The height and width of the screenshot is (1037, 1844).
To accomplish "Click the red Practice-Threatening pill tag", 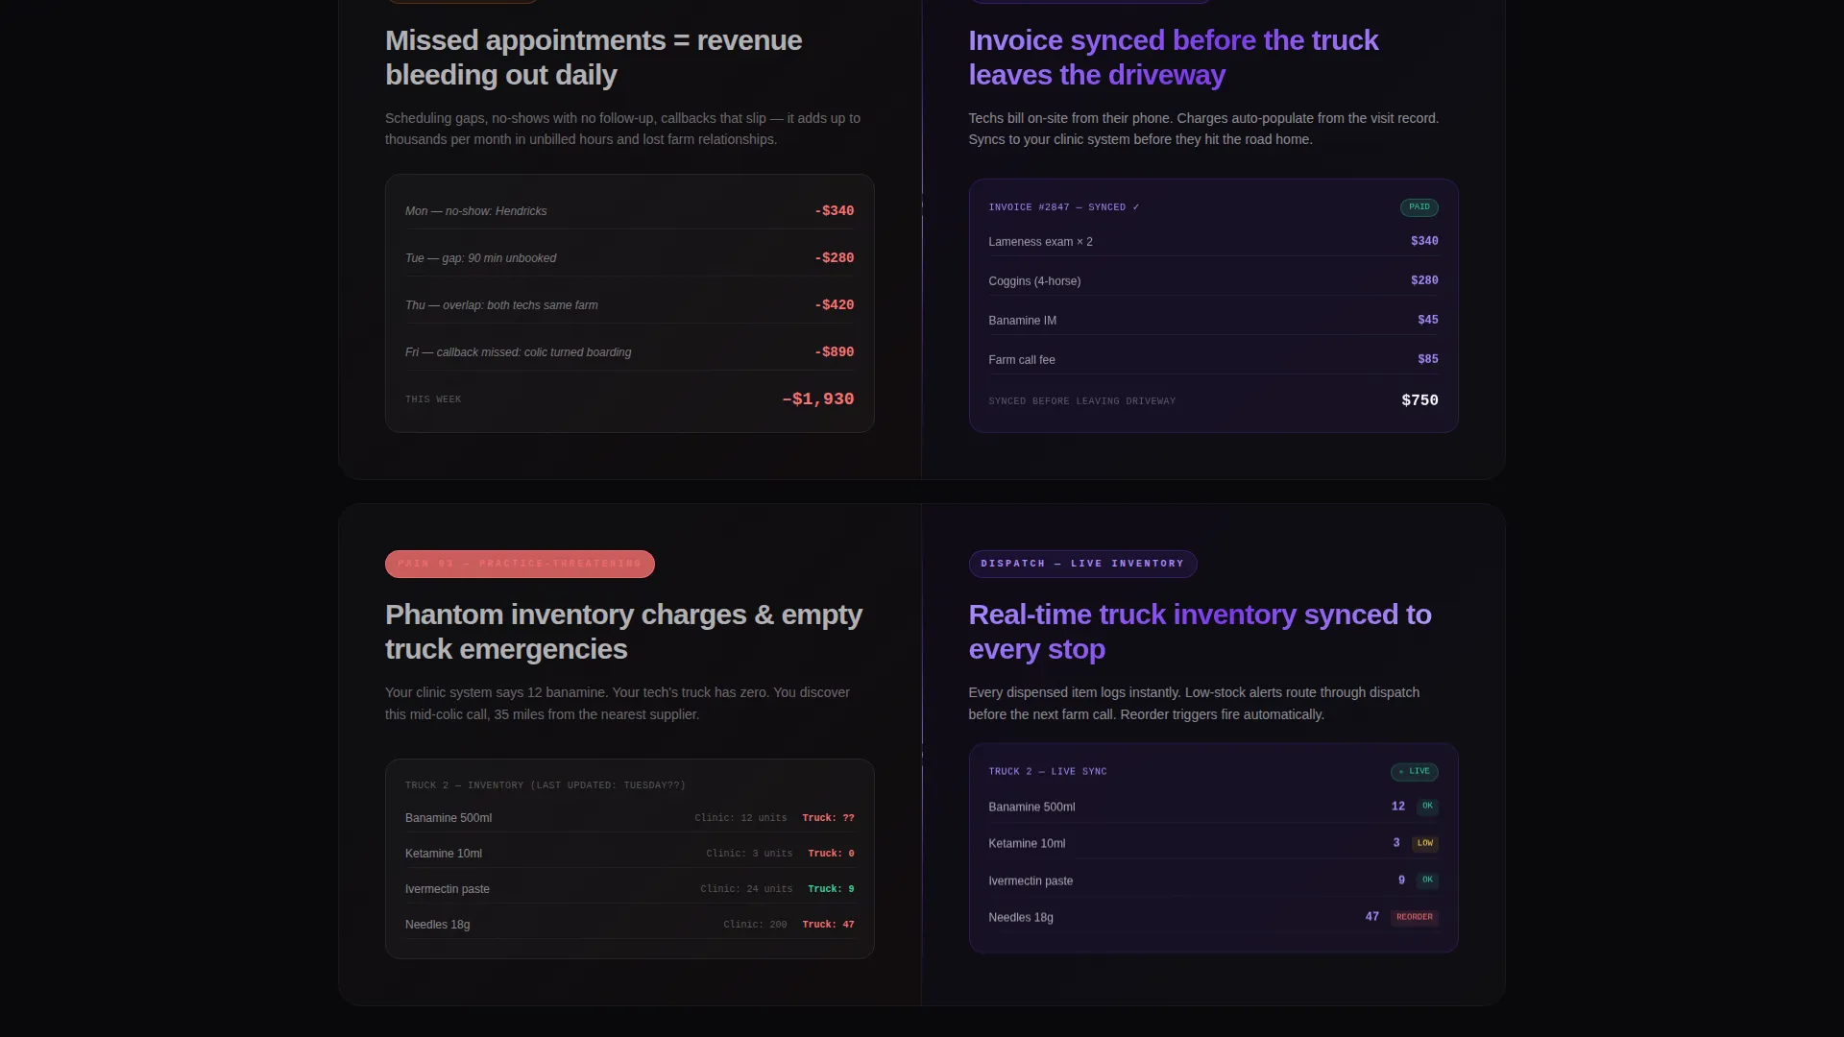I will click(x=520, y=565).
